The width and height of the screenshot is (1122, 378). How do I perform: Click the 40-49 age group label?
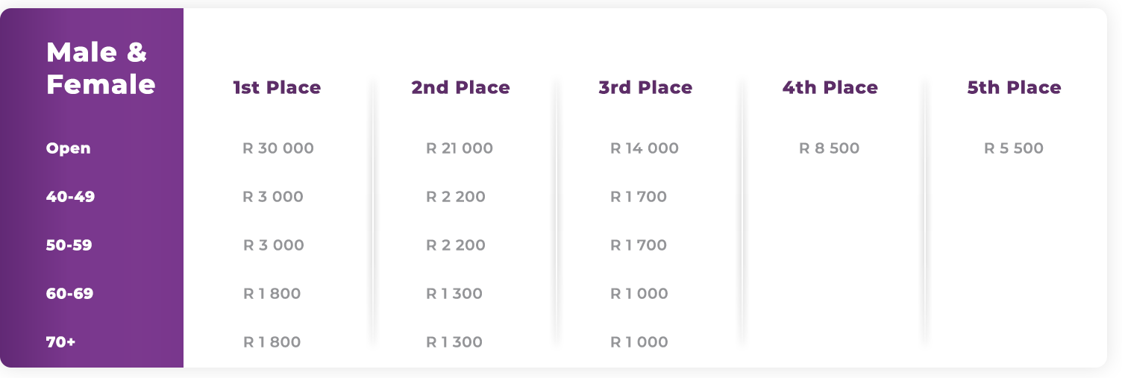(x=70, y=197)
